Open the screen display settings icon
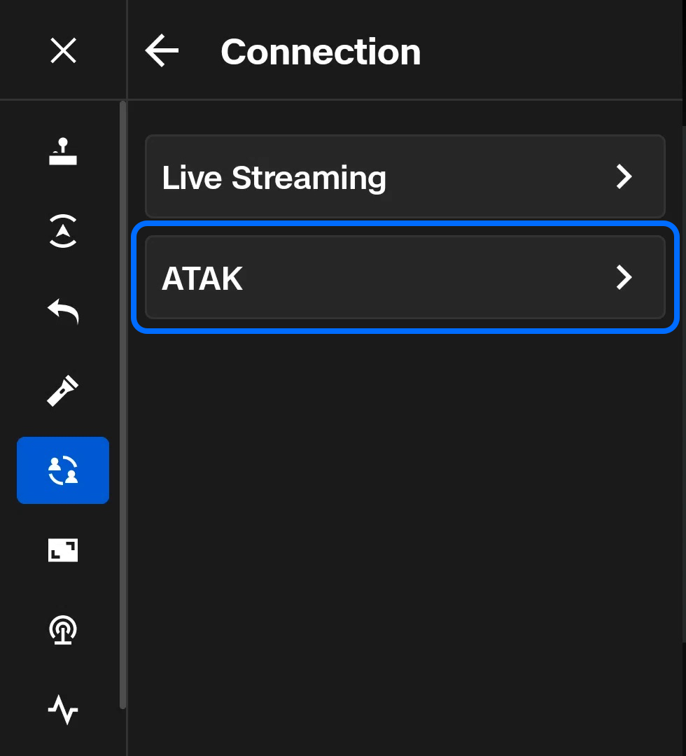 pos(63,550)
